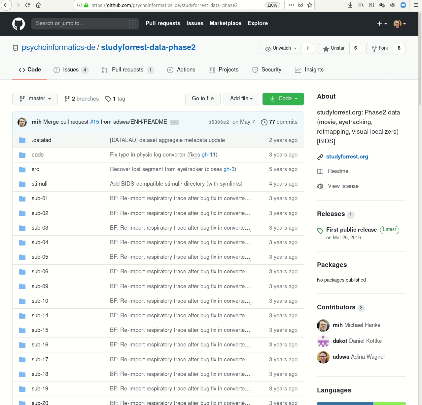Click the Firefox downloads arrow icon

[350, 5]
